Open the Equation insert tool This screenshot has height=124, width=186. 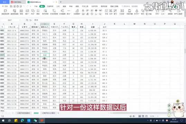163,12
